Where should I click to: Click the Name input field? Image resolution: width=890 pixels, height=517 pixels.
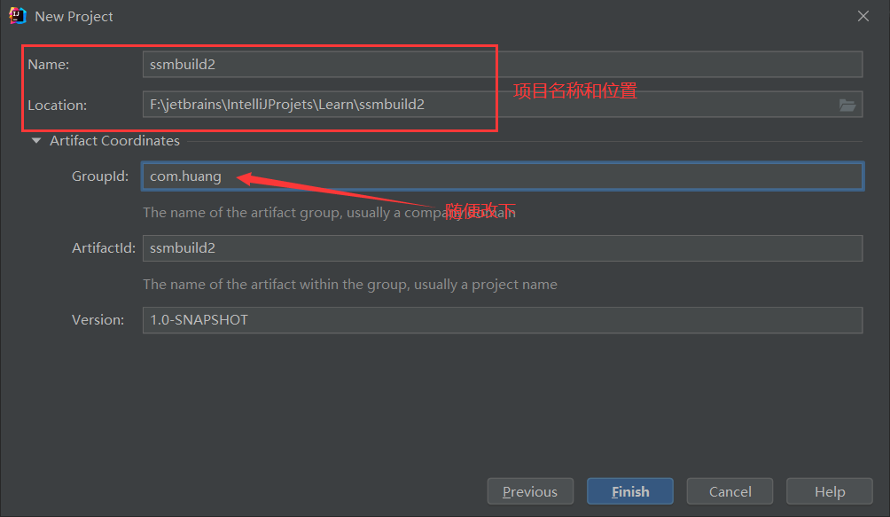coord(503,64)
